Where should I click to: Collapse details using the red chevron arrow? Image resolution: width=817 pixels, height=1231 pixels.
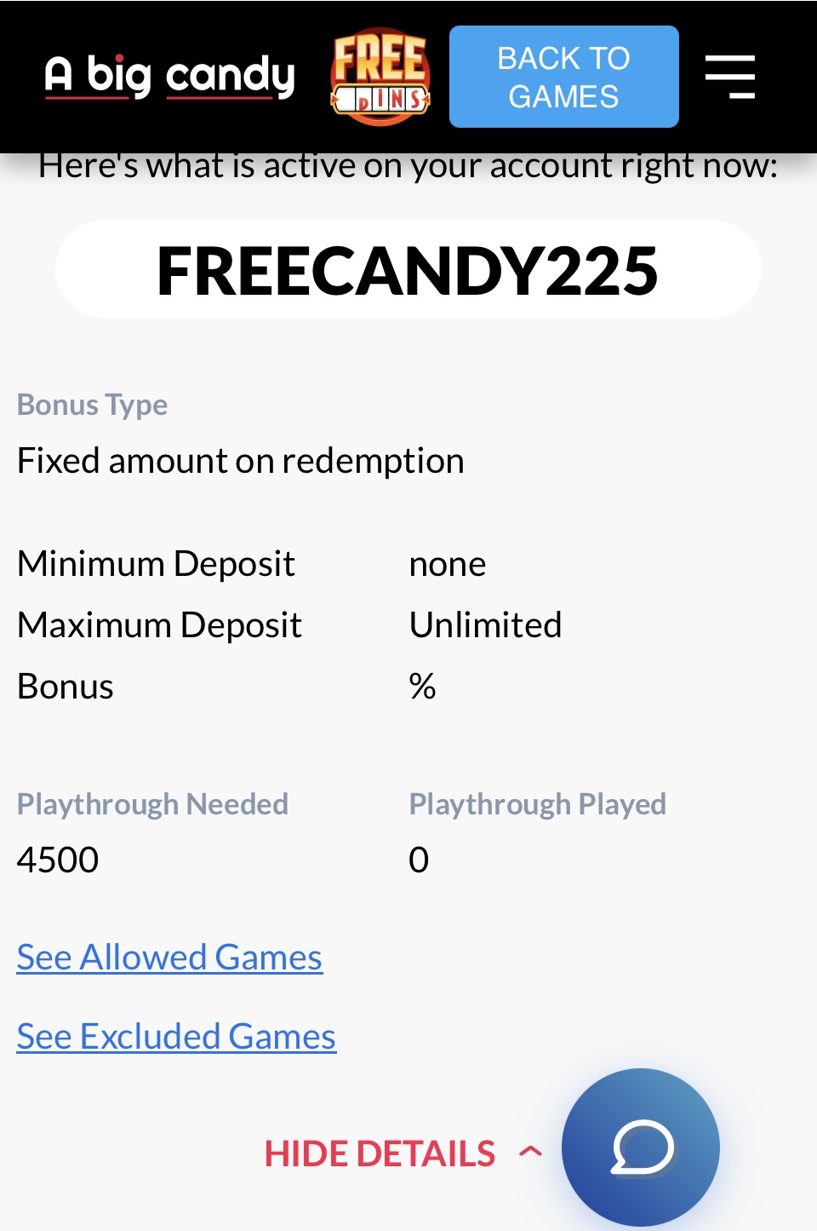[530, 1153]
